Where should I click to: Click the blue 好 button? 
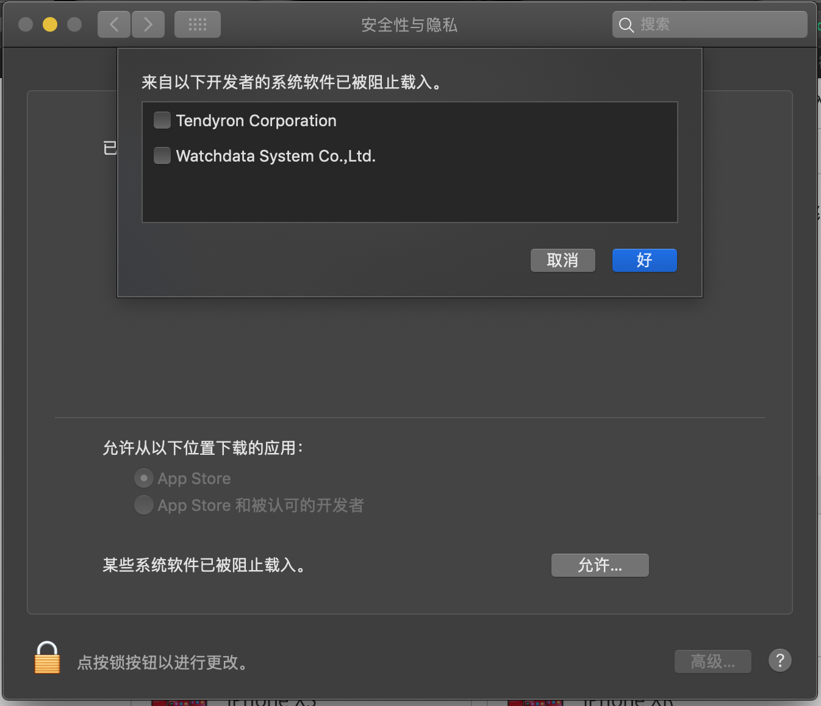pos(645,260)
